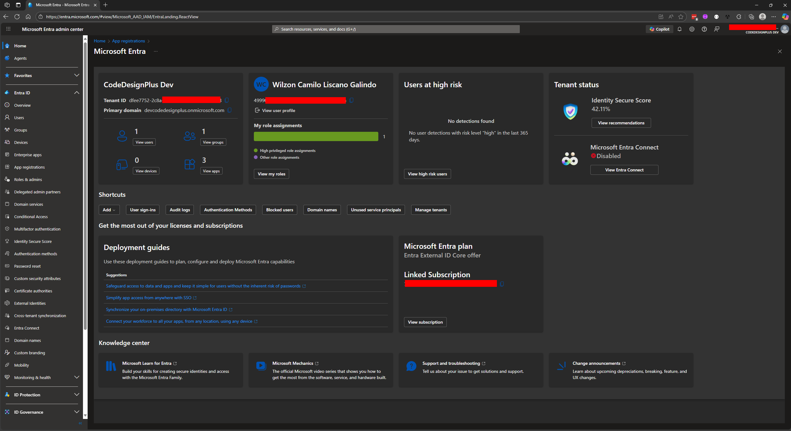Expand the Favorites section in sidebar

click(x=77, y=75)
